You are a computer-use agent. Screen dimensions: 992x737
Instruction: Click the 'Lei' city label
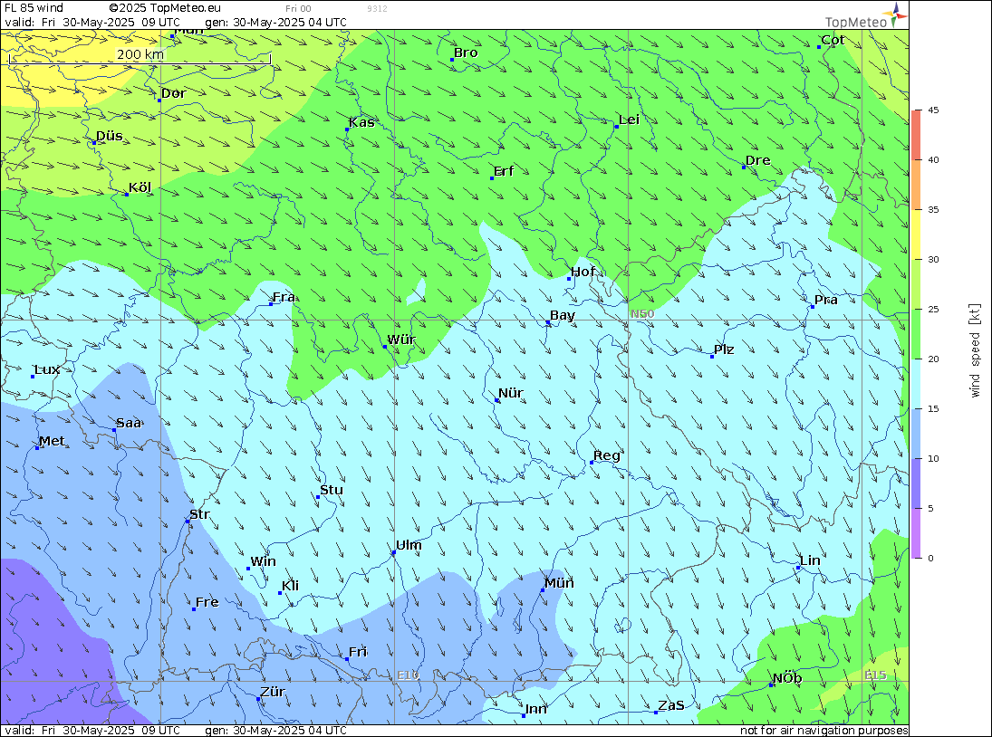pos(629,120)
